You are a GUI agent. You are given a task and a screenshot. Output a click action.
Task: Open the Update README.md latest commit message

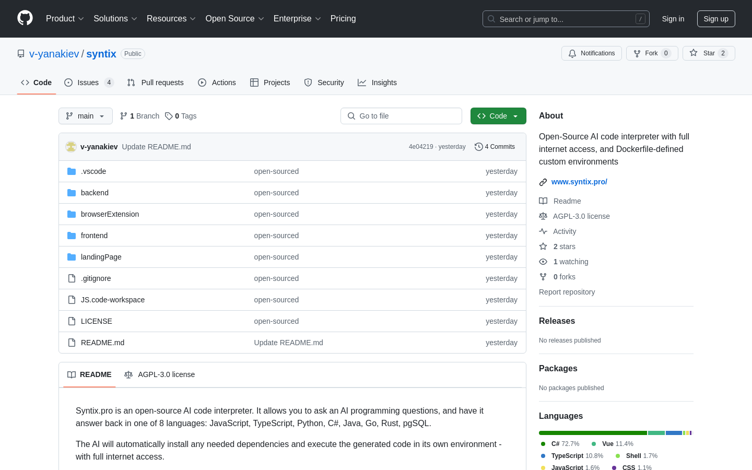[157, 147]
